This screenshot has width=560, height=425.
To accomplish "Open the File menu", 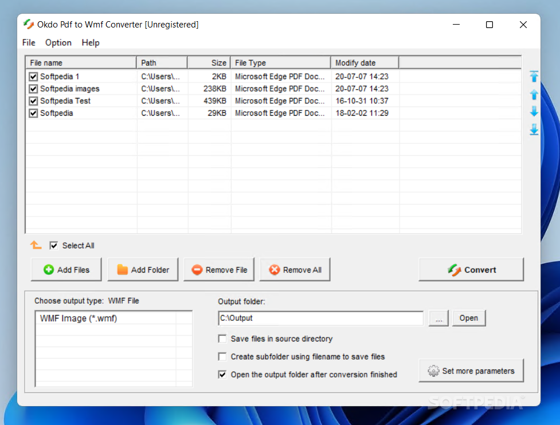I will (29, 42).
